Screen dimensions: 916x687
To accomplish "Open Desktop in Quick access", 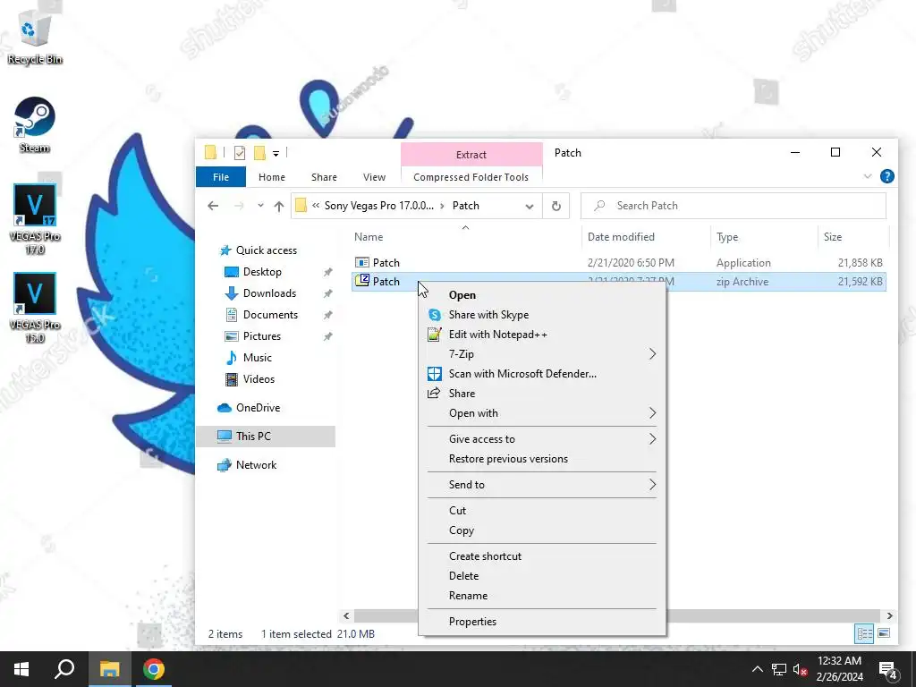I will click(262, 272).
